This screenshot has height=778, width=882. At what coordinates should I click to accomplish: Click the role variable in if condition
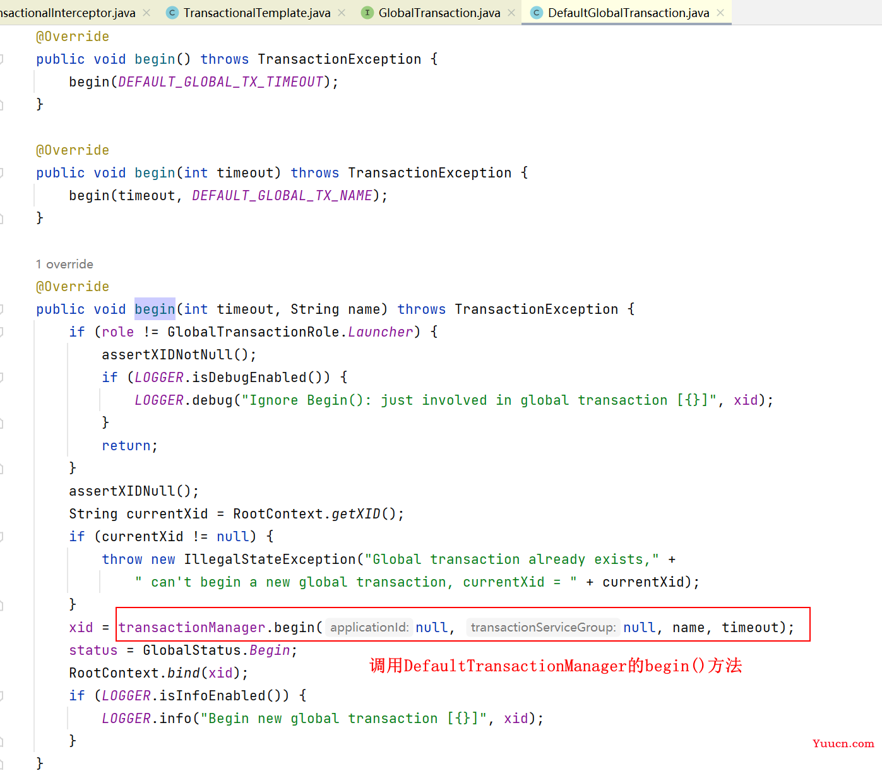[118, 332]
